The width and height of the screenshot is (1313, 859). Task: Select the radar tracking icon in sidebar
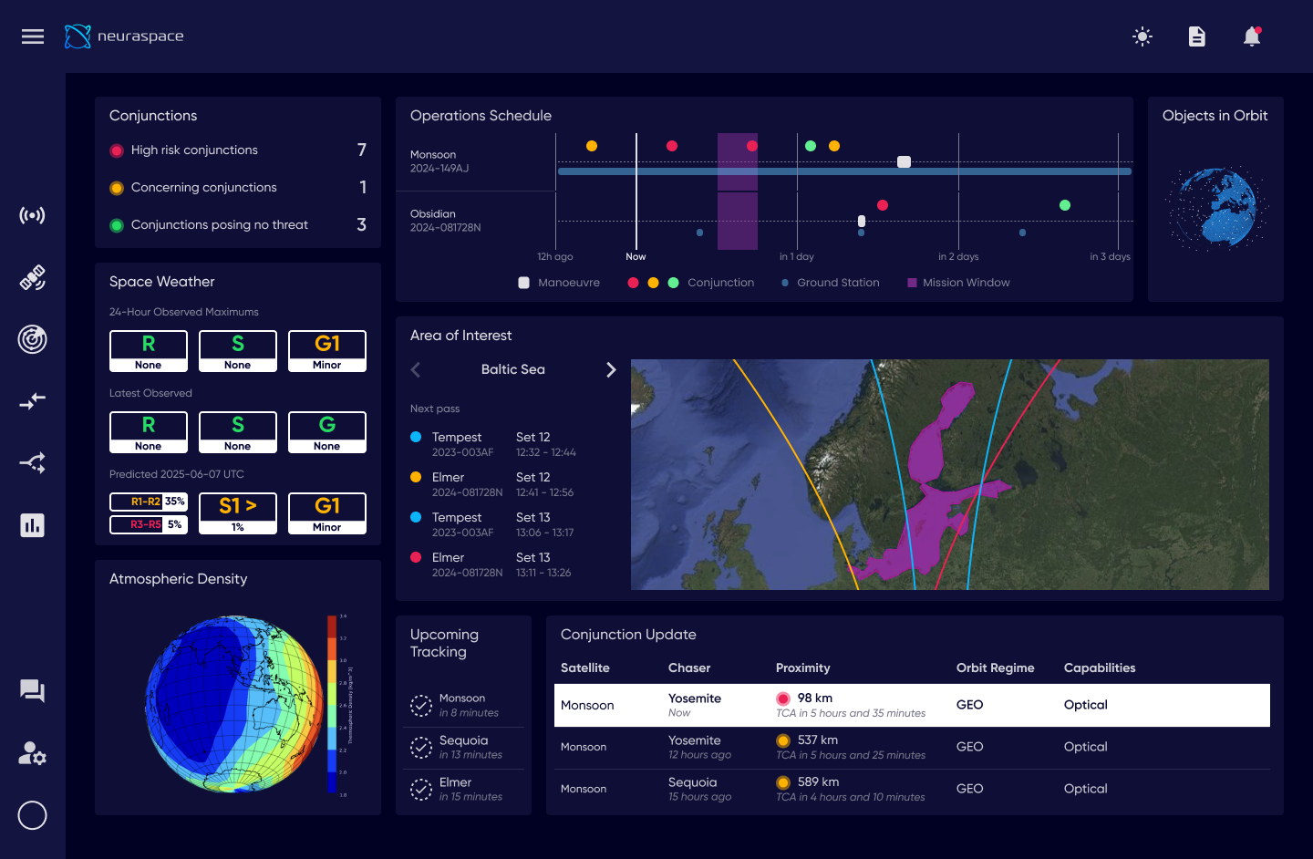(x=32, y=338)
